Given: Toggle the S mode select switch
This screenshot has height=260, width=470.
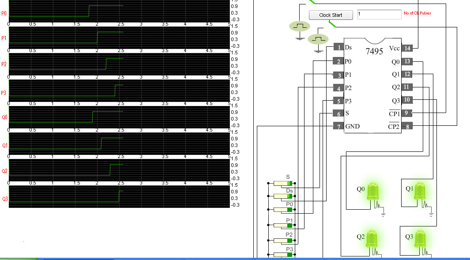Looking at the screenshot, I should (x=282, y=183).
